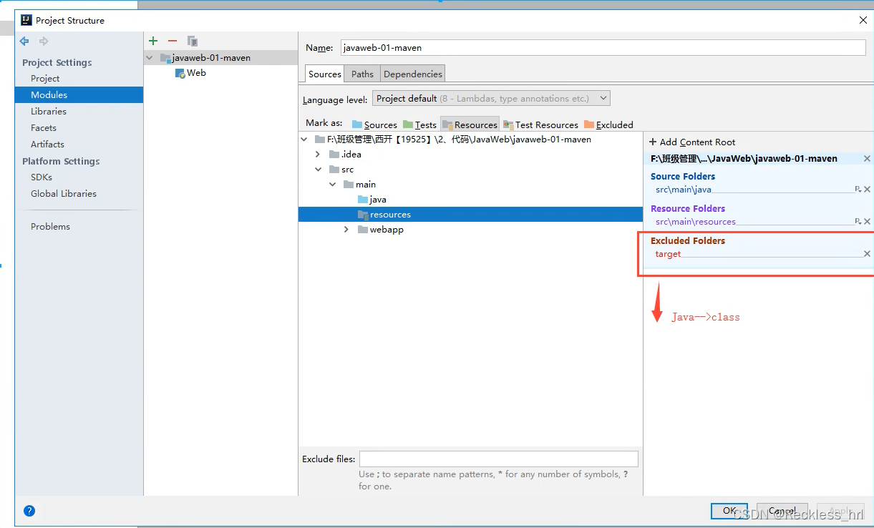The width and height of the screenshot is (874, 528).
Task: Unmark the src\main\resources resource folder
Action: click(867, 222)
